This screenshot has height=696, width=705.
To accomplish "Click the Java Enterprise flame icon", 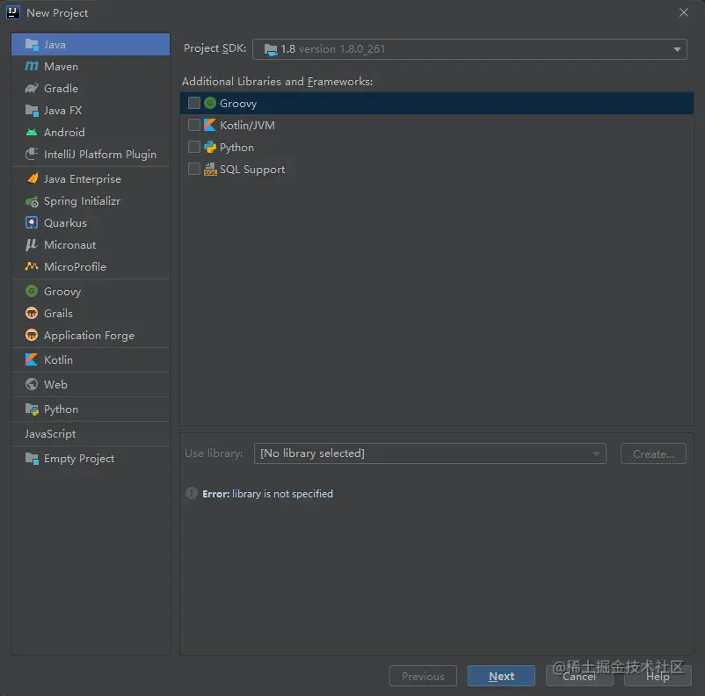I will [32, 178].
